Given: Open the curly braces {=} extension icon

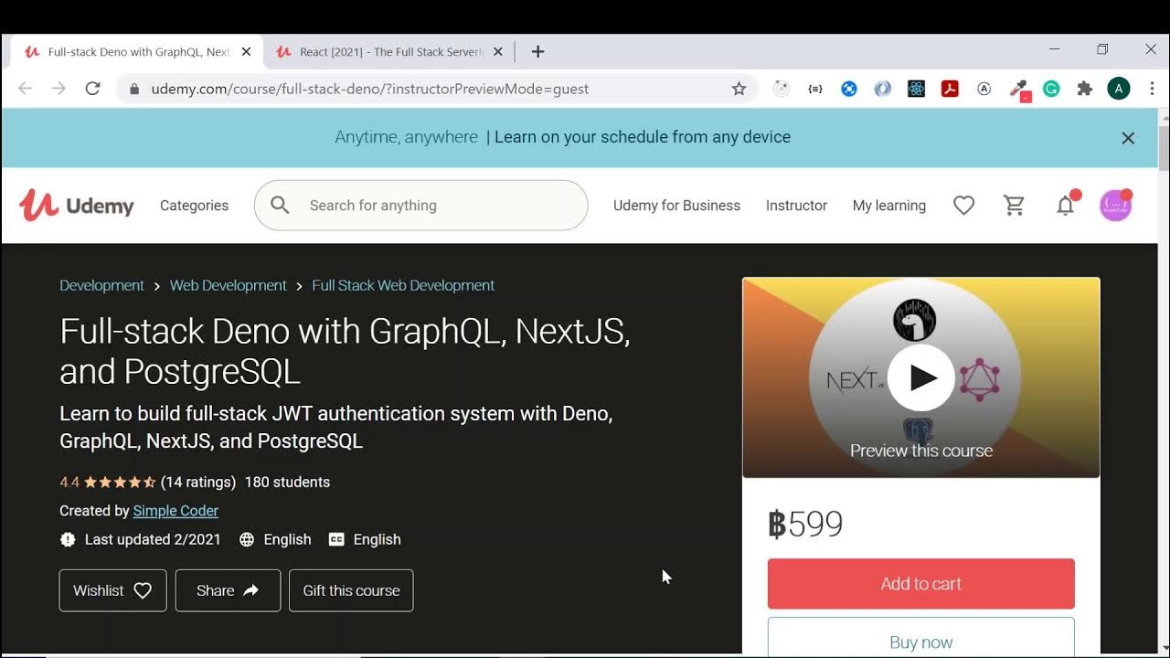Looking at the screenshot, I should [815, 89].
